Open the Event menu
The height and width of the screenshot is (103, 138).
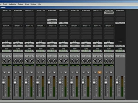[x=5, y=4]
